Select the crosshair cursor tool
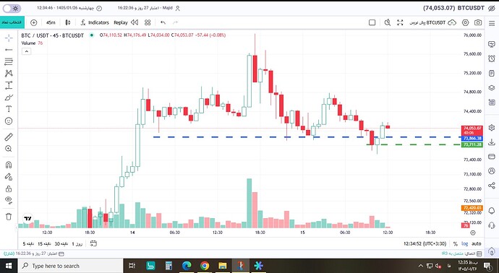 [x=9, y=38]
